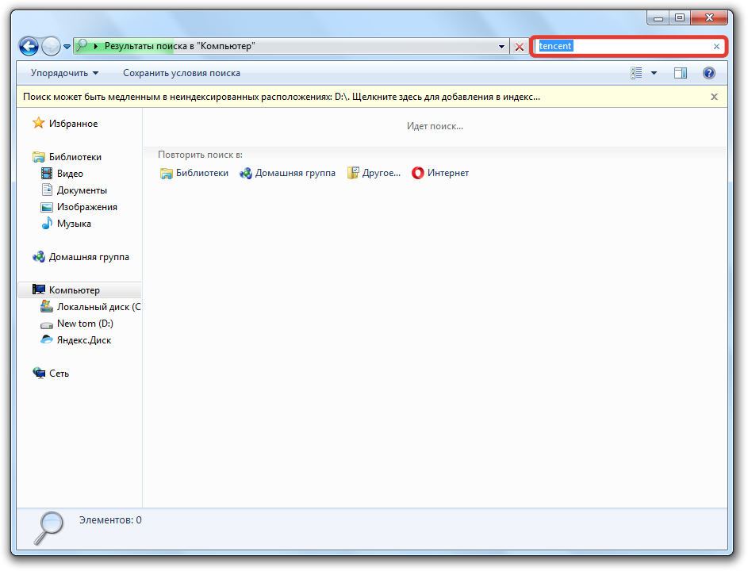Viewport: 748px width, 571px height.
Task: Toggle the preview pane button
Action: (681, 73)
